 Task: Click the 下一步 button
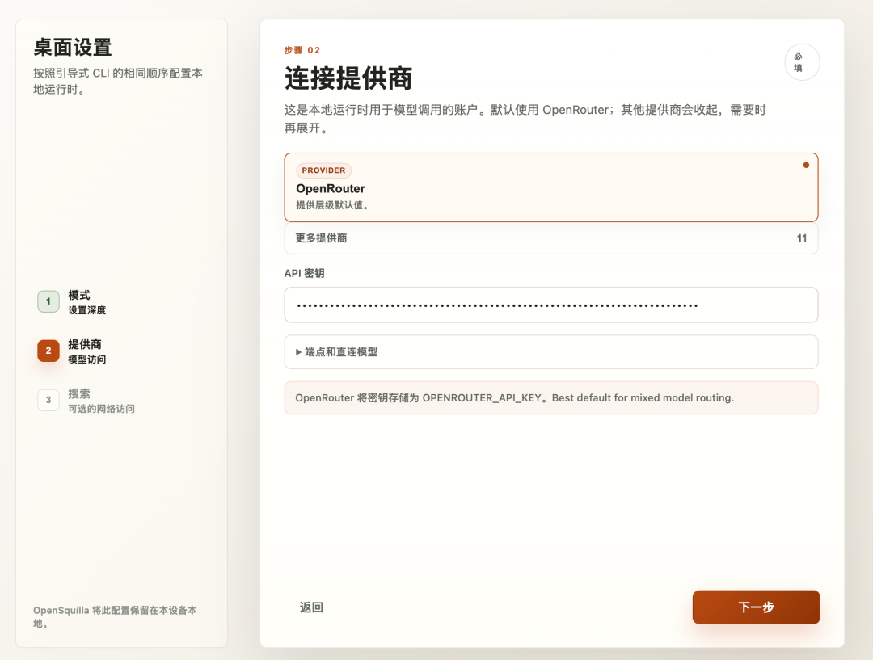pyautogui.click(x=756, y=607)
